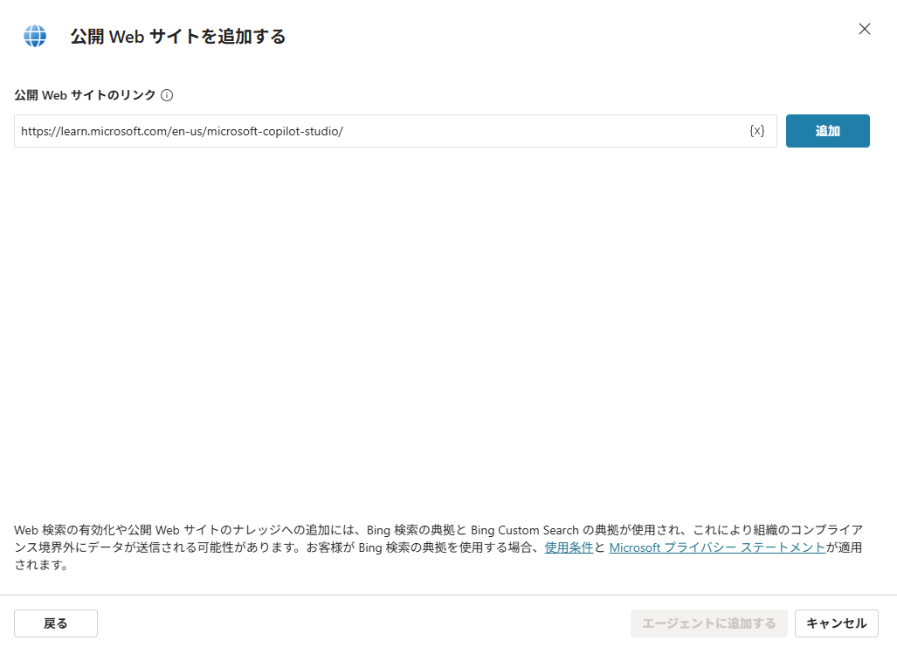Viewport: 897px width, 647px height.
Task: Click the キャンセル button
Action: click(837, 623)
